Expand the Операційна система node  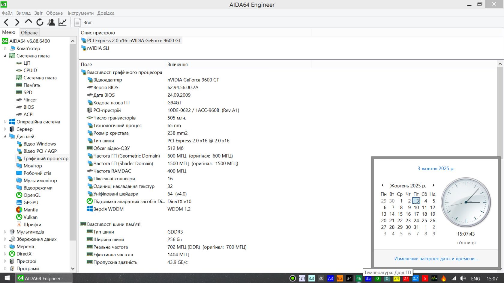(x=5, y=122)
